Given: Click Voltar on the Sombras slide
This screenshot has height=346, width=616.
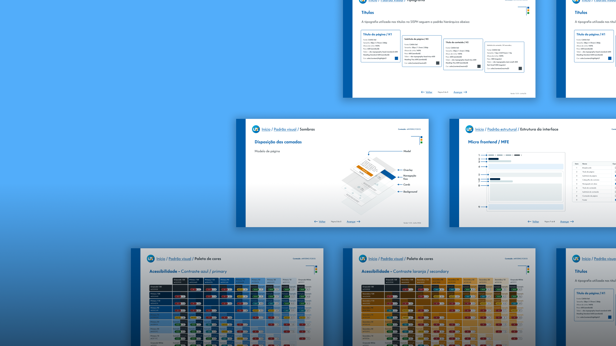Looking at the screenshot, I should tap(322, 222).
